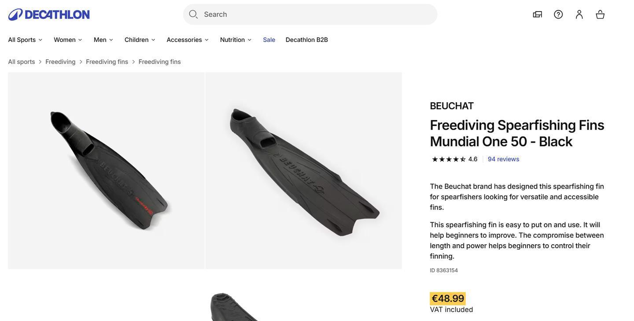This screenshot has height=321, width=634.
Task: Open the Children menu
Action: pos(140,40)
